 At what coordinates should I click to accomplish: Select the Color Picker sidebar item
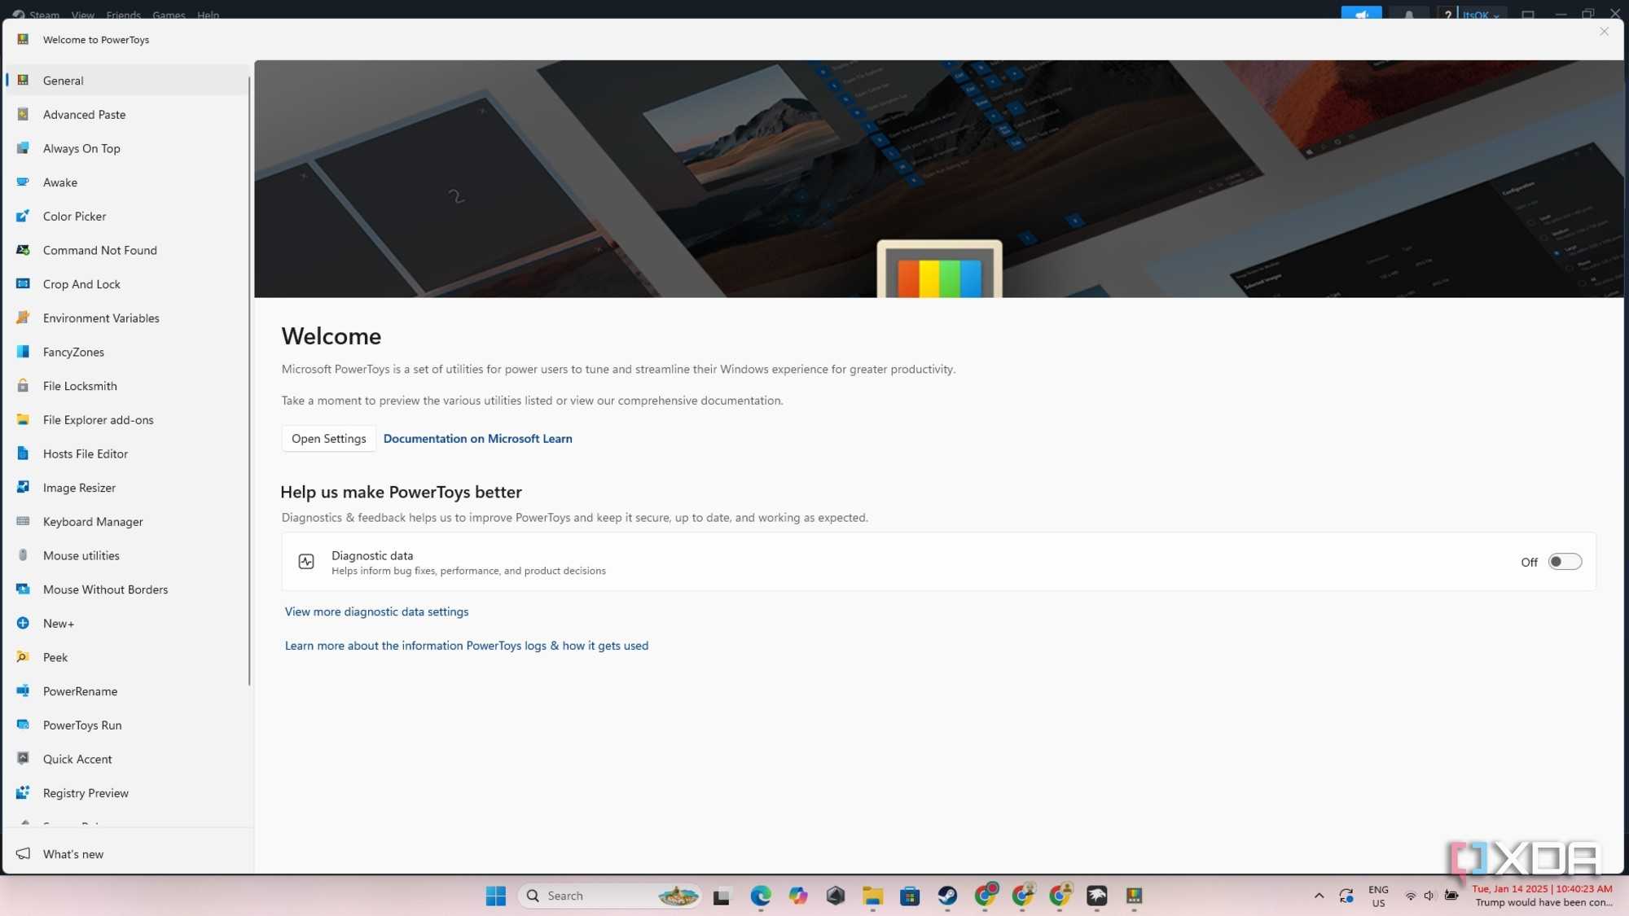coord(126,217)
